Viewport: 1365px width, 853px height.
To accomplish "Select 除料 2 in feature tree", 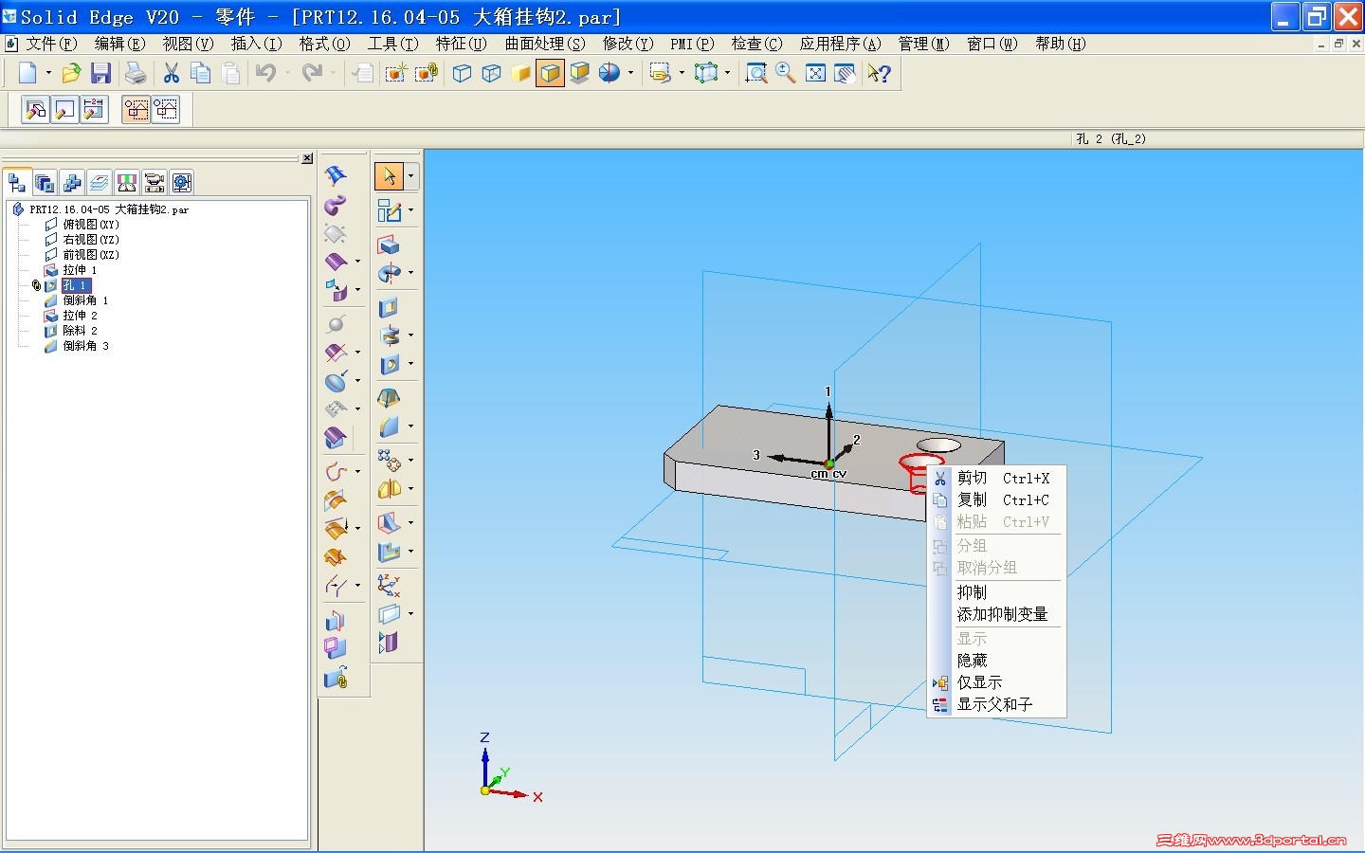I will tap(80, 331).
